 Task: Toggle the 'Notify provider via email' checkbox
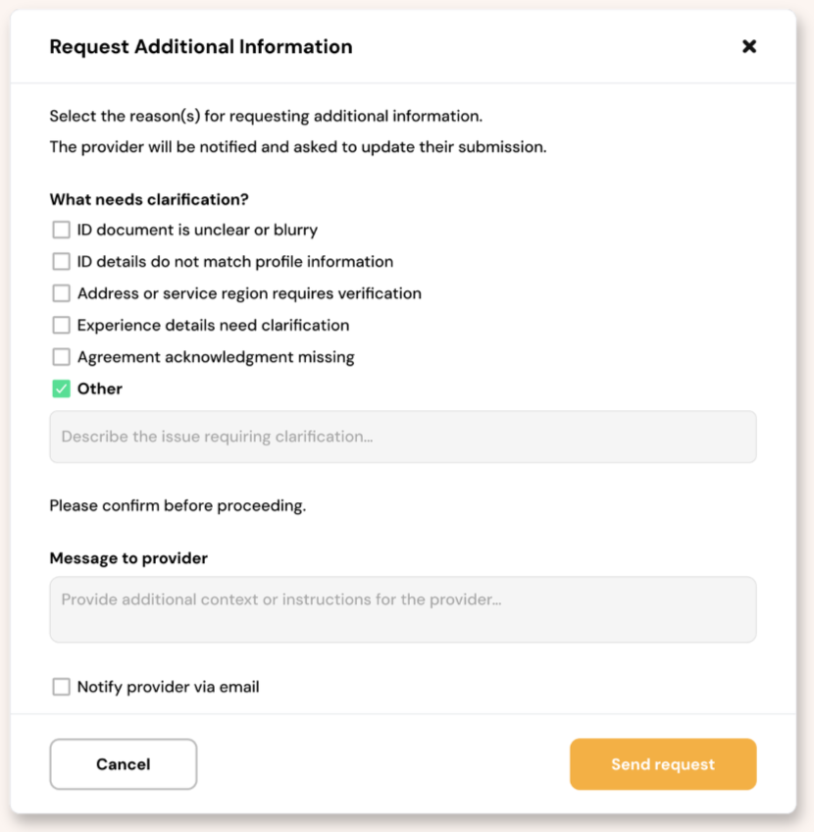(62, 687)
